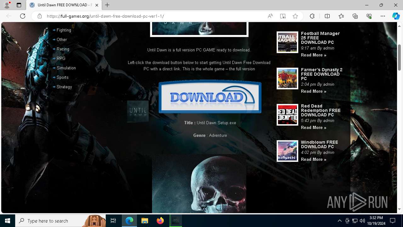View site information lock icon
Screen dimensions: 403x227
tap(39, 16)
